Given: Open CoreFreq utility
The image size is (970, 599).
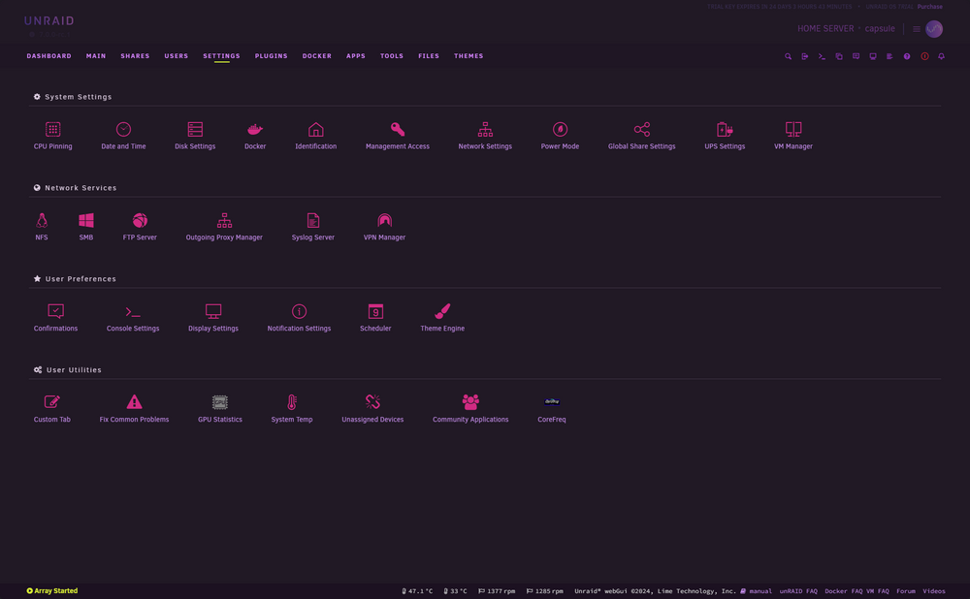Looking at the screenshot, I should click(551, 409).
